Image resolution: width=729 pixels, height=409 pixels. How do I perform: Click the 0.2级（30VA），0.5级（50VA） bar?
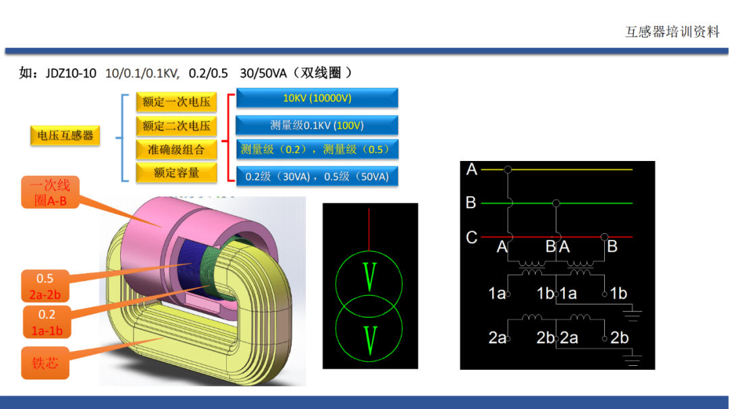pyautogui.click(x=317, y=176)
